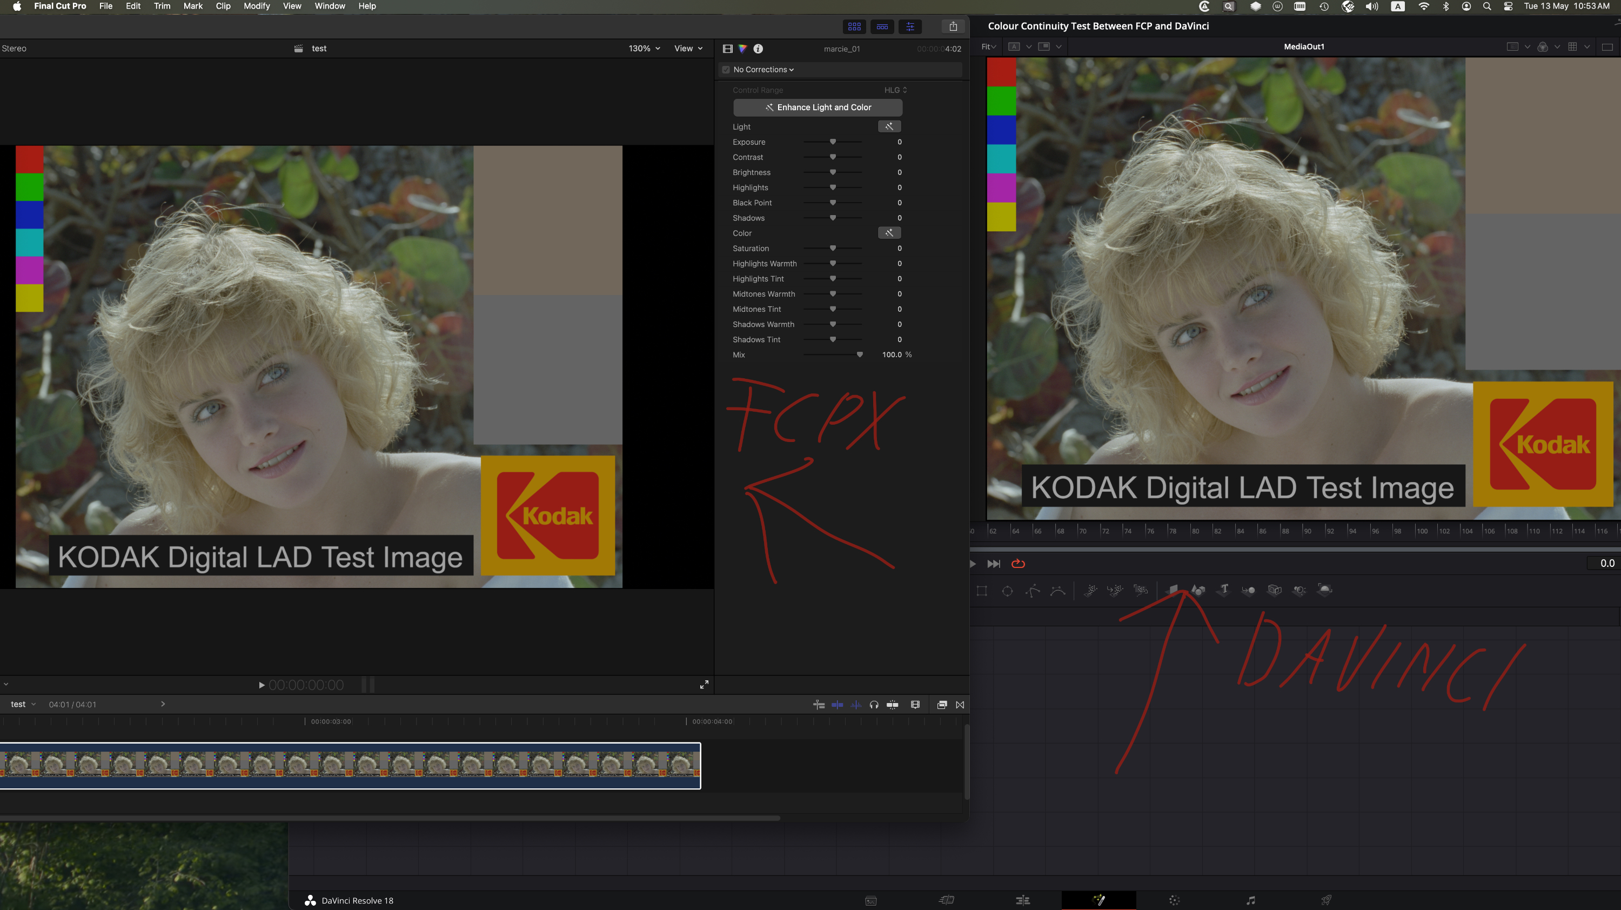Show or hide the Inspector panel
Viewport: 1621px width, 910px height.
(910, 26)
